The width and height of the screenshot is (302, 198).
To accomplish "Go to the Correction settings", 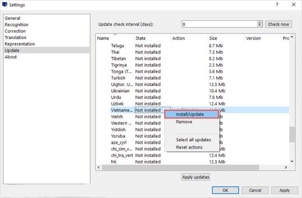I will pyautogui.click(x=15, y=31).
